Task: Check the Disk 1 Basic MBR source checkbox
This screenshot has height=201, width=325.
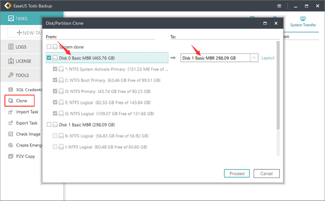Action: click(49, 125)
